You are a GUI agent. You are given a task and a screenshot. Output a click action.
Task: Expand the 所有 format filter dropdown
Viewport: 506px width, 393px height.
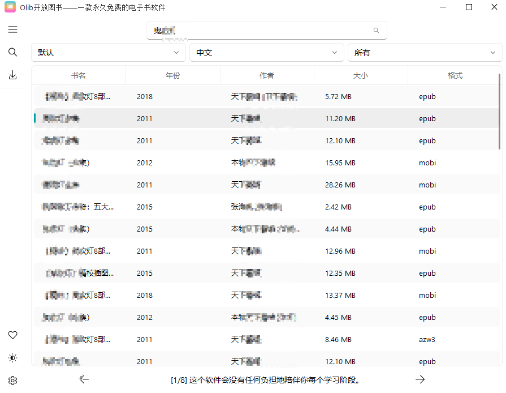(425, 52)
